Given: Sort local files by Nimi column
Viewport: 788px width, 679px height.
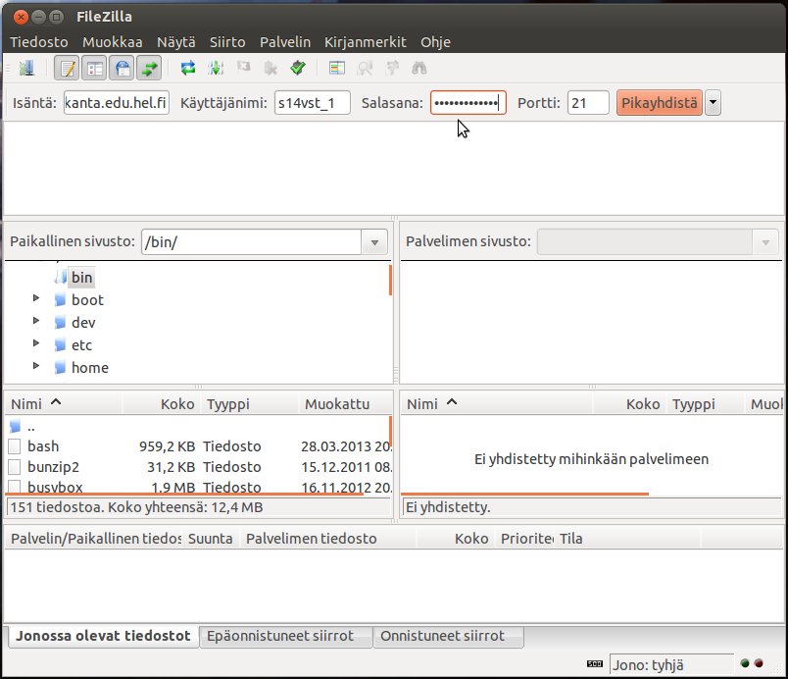Looking at the screenshot, I should (x=64, y=404).
